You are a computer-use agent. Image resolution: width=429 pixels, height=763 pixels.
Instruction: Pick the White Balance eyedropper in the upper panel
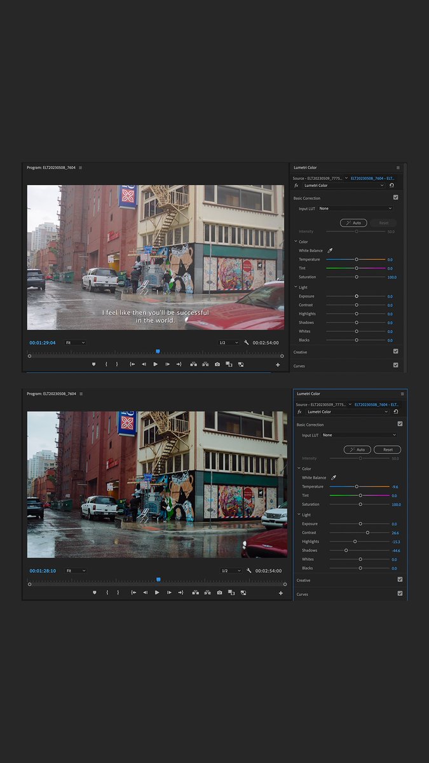click(x=330, y=251)
